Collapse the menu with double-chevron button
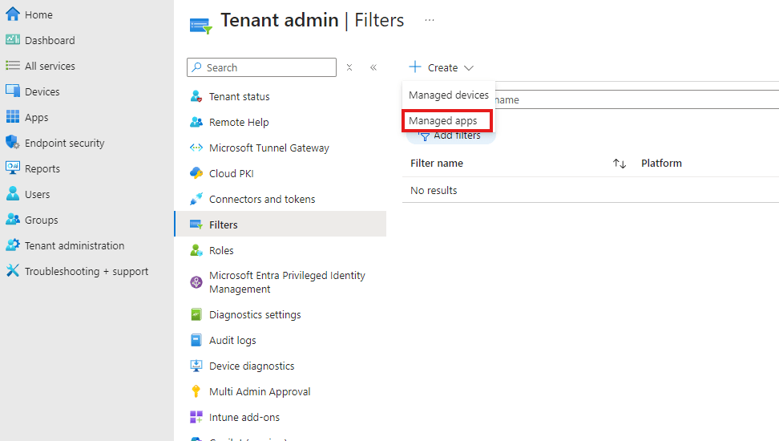Viewport: 779px width, 441px height. [373, 67]
